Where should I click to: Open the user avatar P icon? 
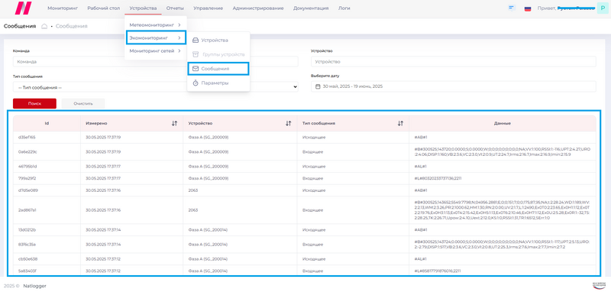(x=603, y=8)
